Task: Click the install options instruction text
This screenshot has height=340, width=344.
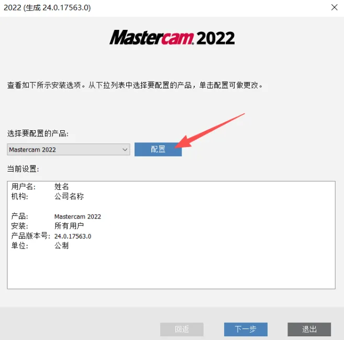Action: coord(135,85)
